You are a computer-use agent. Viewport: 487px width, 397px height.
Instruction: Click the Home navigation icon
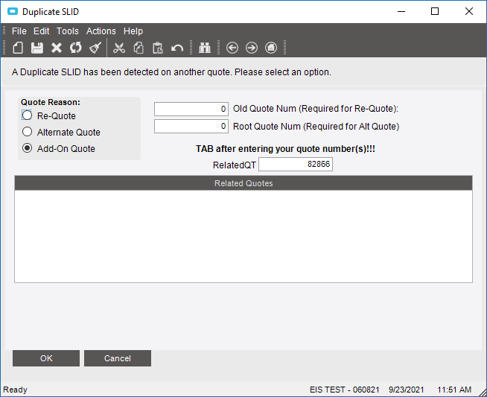(271, 48)
